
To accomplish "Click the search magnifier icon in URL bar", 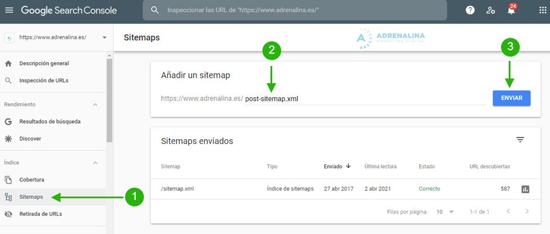I will 154,10.
